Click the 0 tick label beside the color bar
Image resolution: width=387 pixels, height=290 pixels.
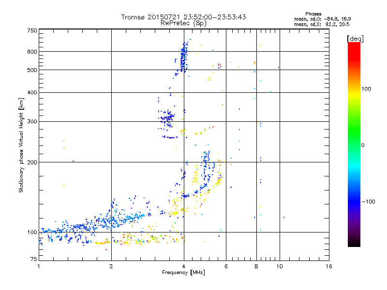(363, 145)
